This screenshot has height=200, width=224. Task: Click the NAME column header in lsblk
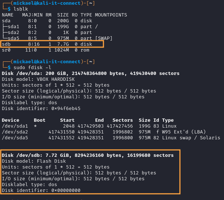click(x=8, y=15)
